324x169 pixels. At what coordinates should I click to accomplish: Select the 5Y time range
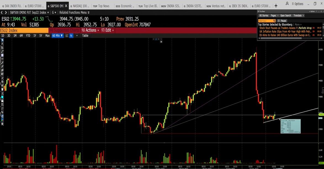pos(41,36)
